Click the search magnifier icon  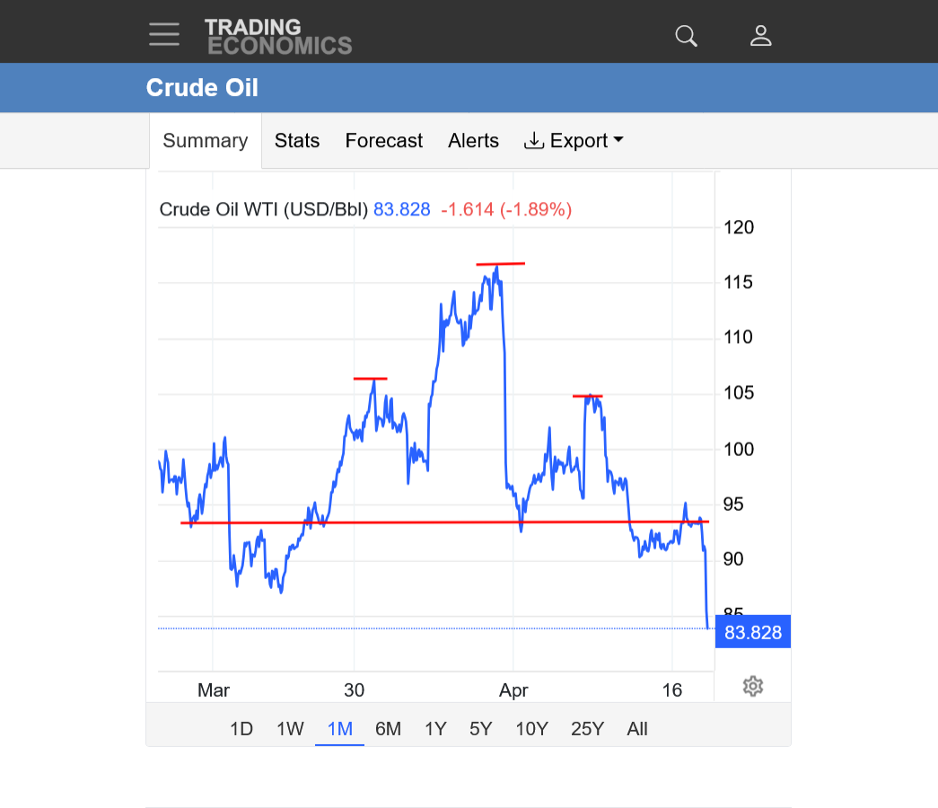pyautogui.click(x=686, y=36)
